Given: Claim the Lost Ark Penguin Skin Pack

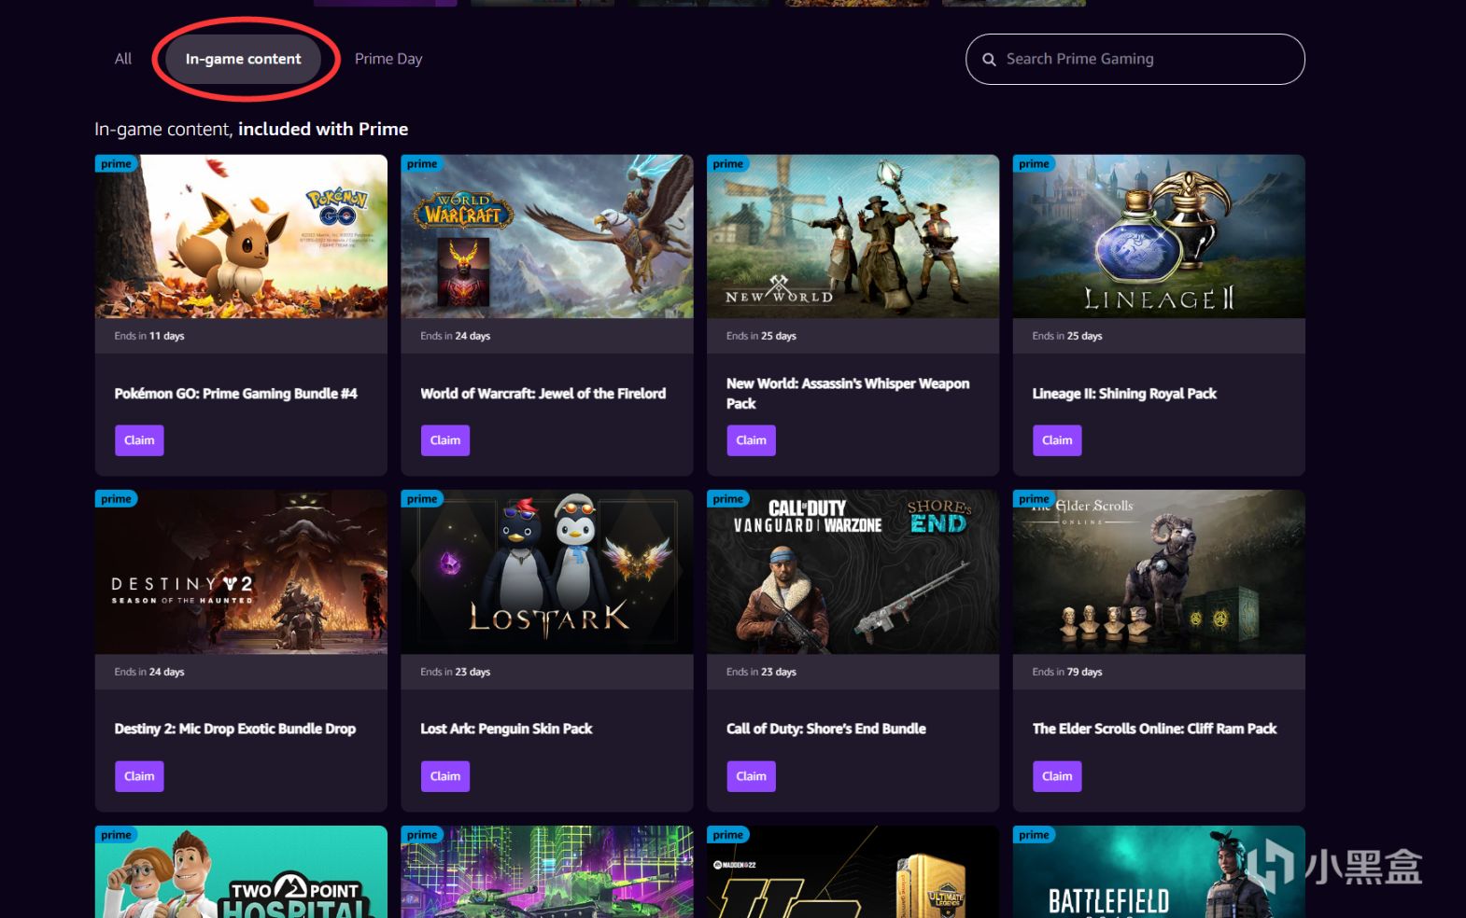Looking at the screenshot, I should [445, 776].
